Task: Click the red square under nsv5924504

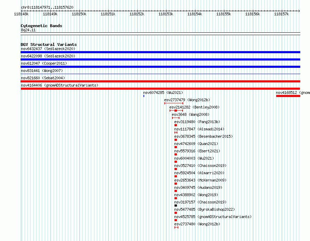Action: click(176, 176)
